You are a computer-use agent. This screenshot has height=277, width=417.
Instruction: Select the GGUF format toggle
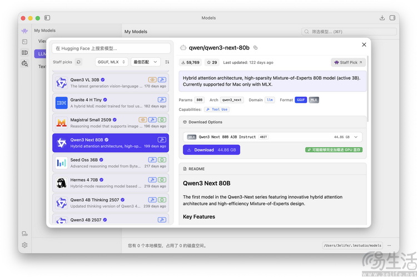click(301, 100)
